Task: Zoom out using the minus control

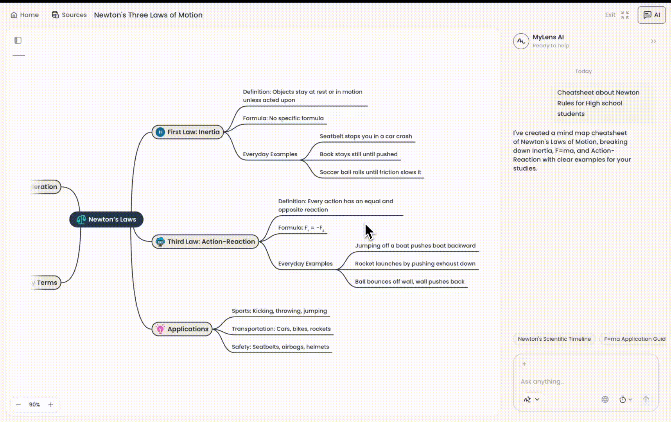Action: click(x=18, y=404)
